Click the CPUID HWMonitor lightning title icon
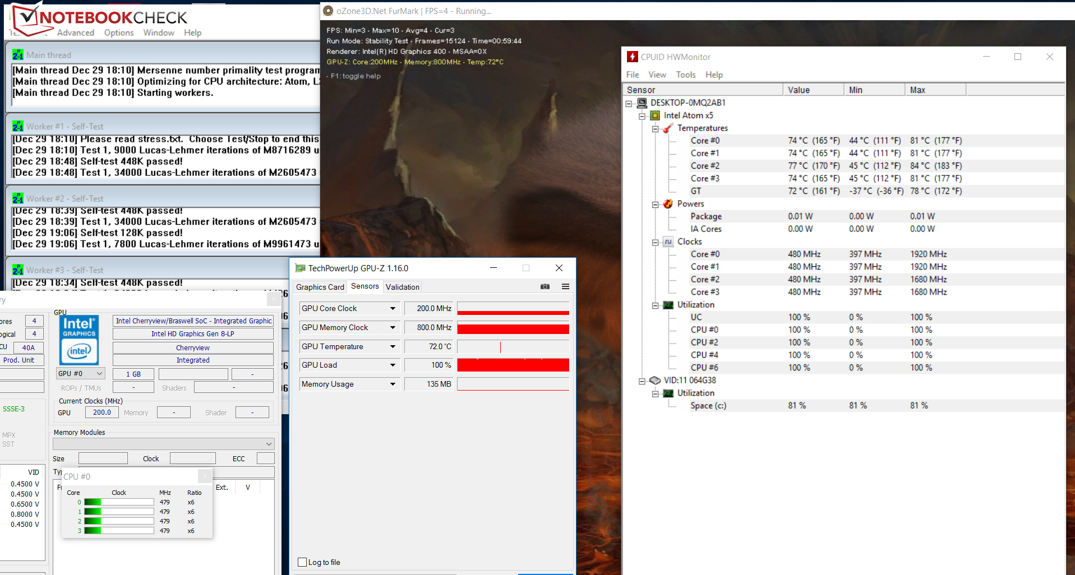1075x575 pixels. pos(632,57)
